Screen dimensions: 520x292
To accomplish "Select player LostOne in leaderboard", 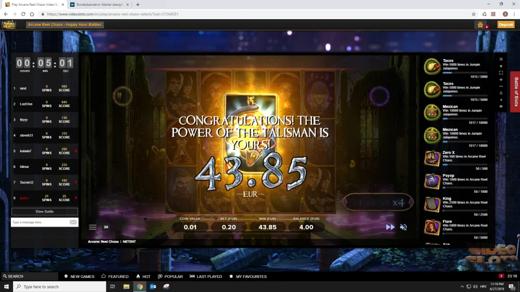I will pyautogui.click(x=26, y=104).
